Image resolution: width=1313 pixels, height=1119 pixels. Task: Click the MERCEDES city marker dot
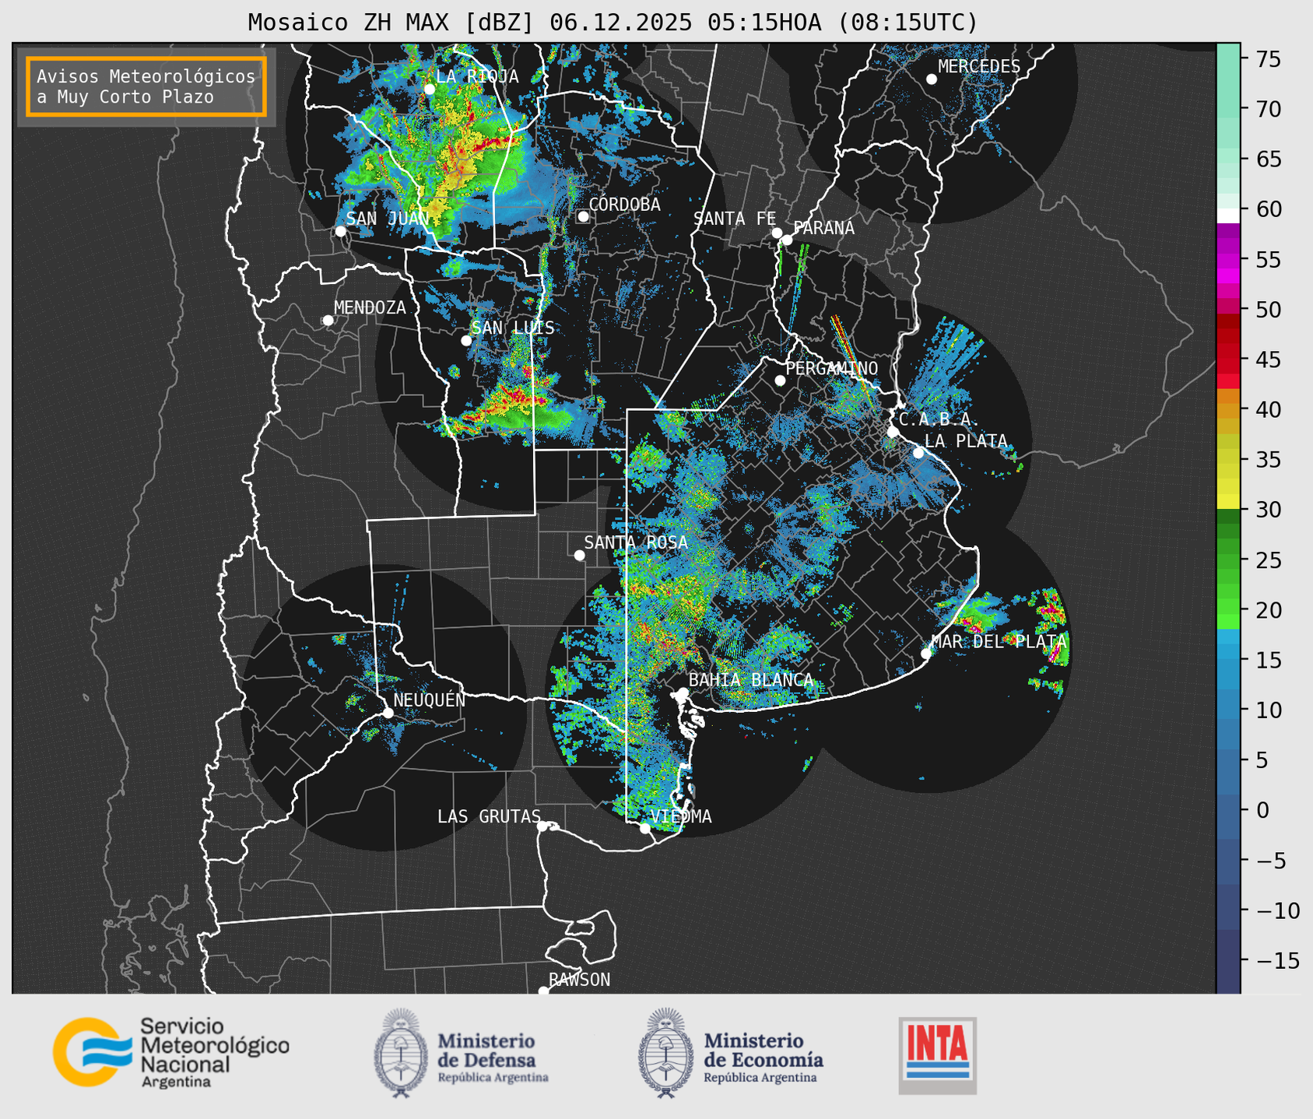[x=932, y=79]
